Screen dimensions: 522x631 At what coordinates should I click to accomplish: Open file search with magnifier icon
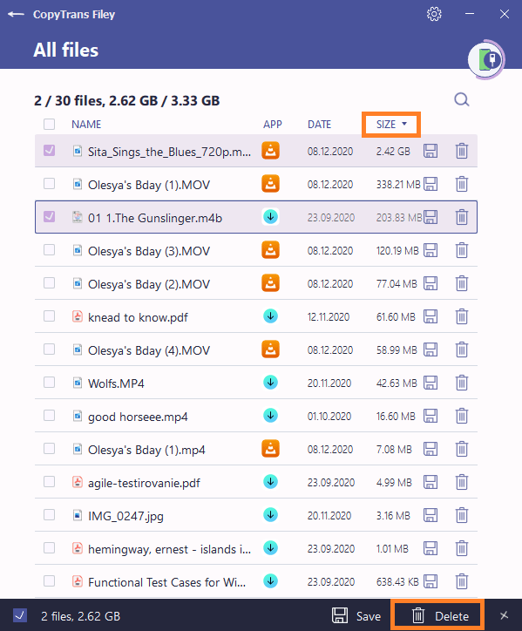pyautogui.click(x=462, y=99)
